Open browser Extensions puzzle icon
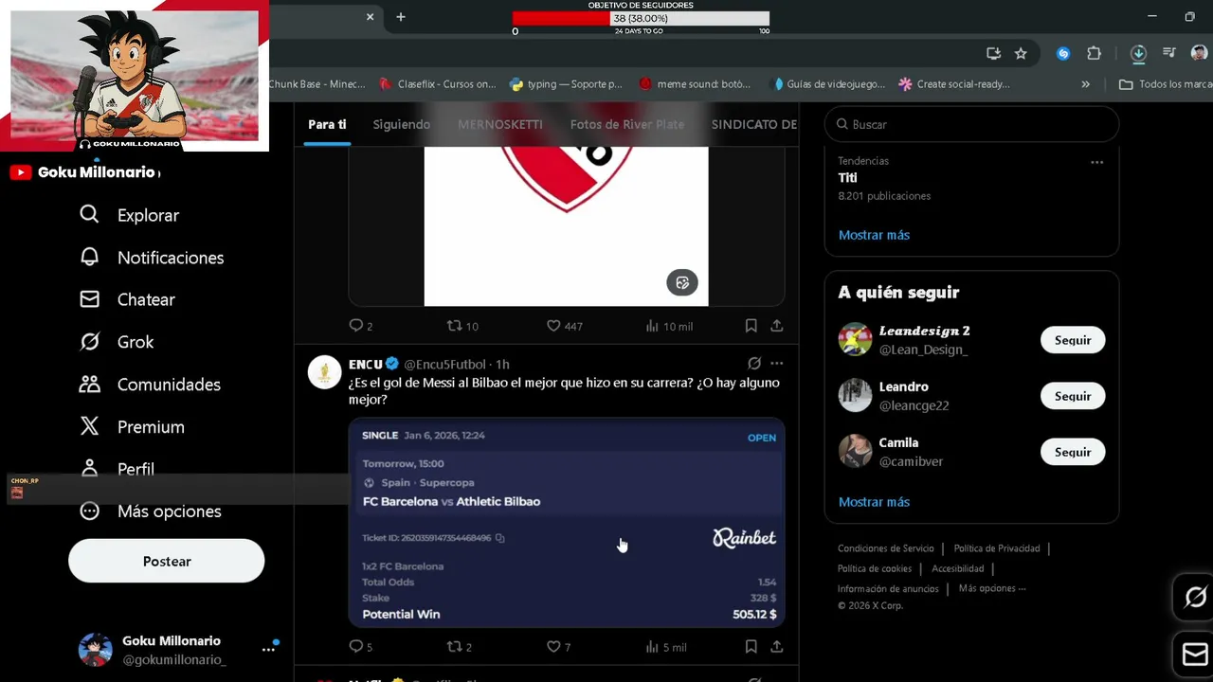The height and width of the screenshot is (682, 1213). point(1095,54)
